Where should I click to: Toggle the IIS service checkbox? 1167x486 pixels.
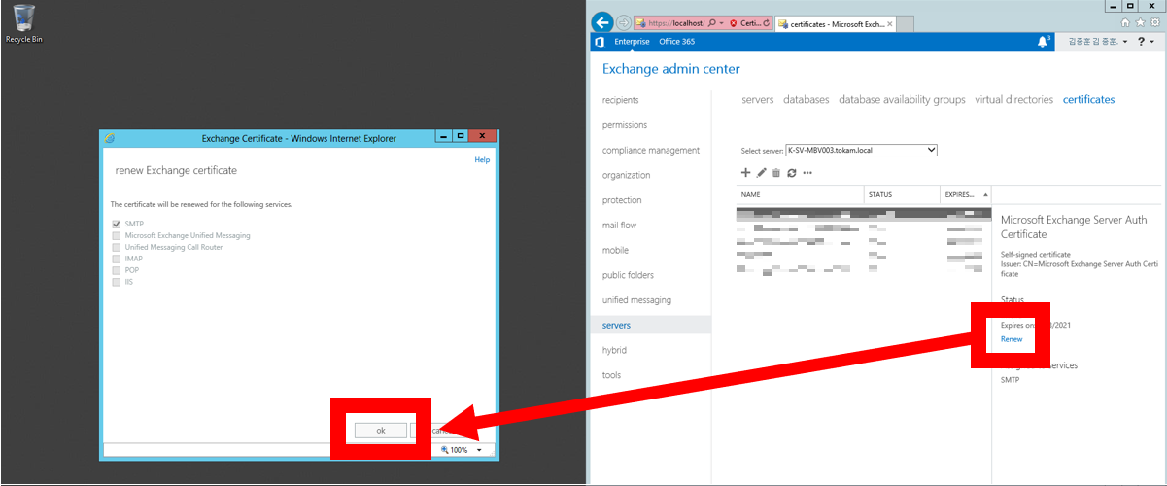[x=117, y=282]
